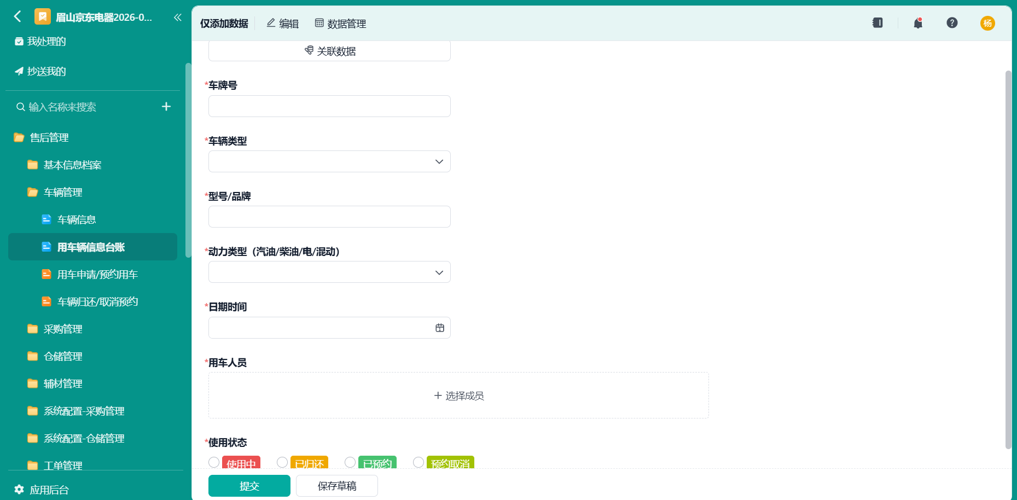Switch to 数据管理 tab
The width and height of the screenshot is (1017, 500).
tap(340, 23)
